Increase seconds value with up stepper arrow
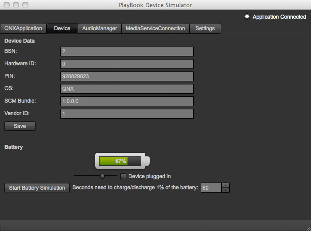311x231 pixels. pos(226,185)
